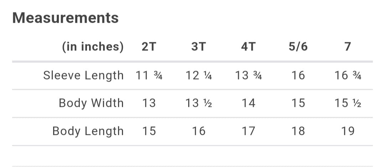
Task: Select the (in inches) header cell
Action: [93, 47]
